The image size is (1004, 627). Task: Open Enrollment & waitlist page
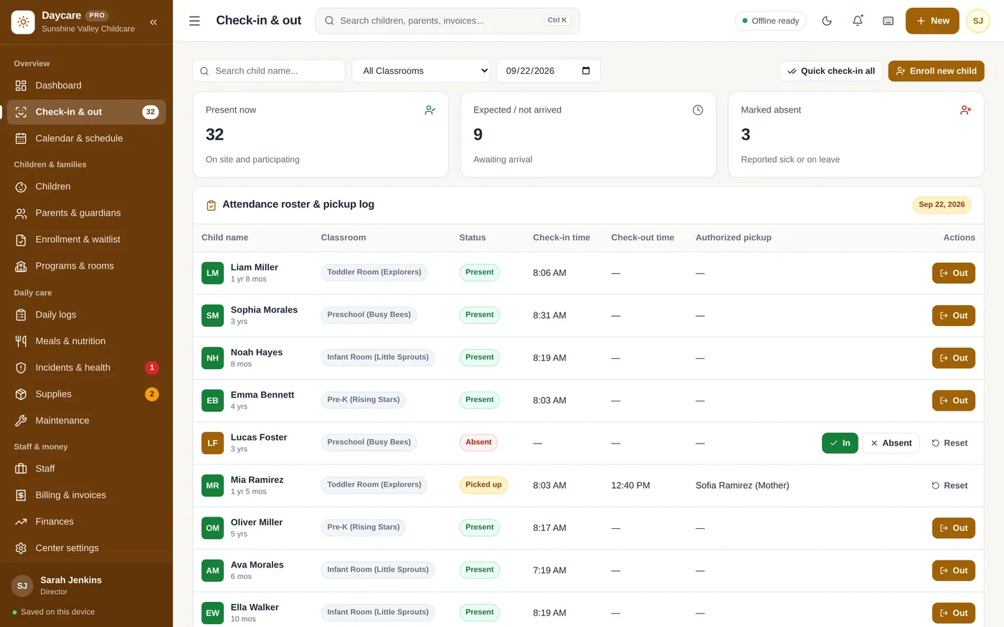coord(86,239)
